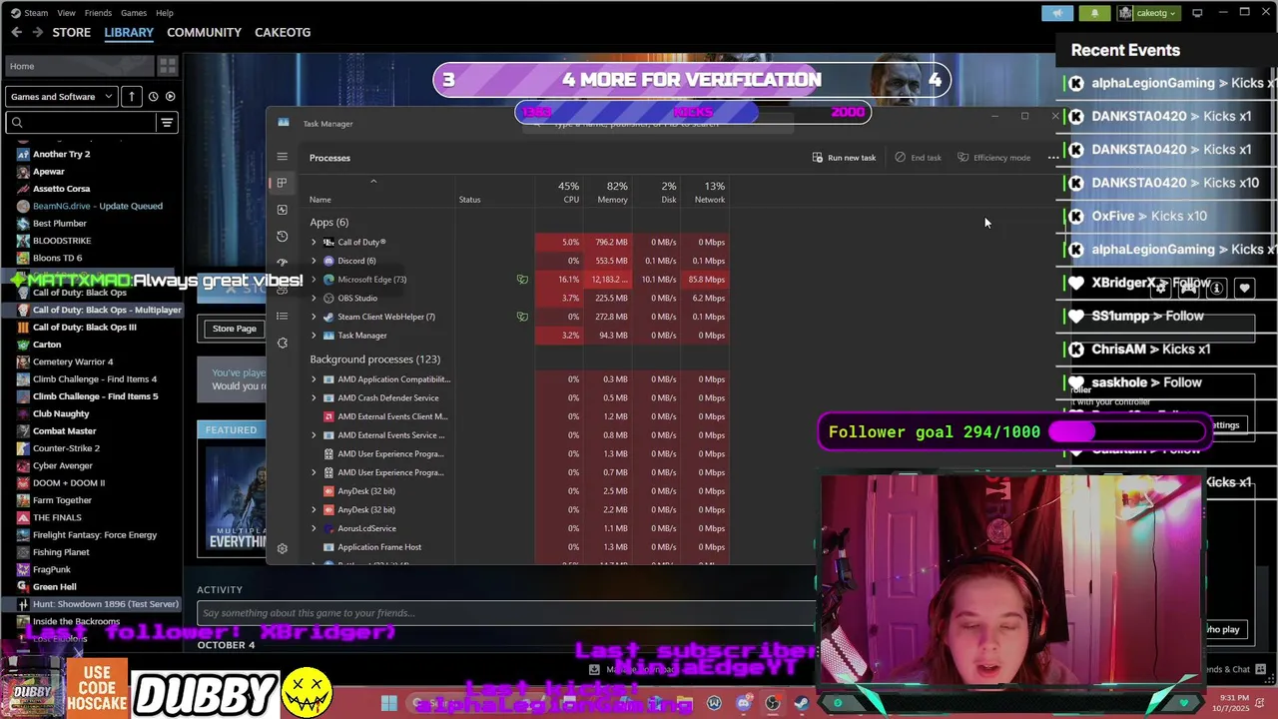
Task: Open Help menu in Steam
Action: point(165,13)
